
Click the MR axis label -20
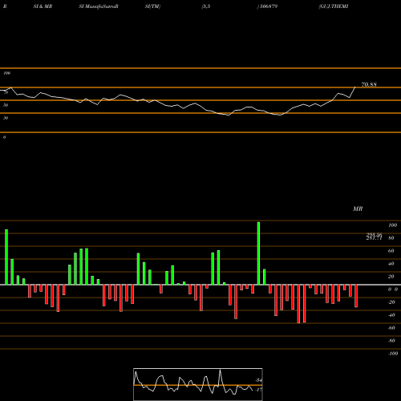pyautogui.click(x=391, y=302)
